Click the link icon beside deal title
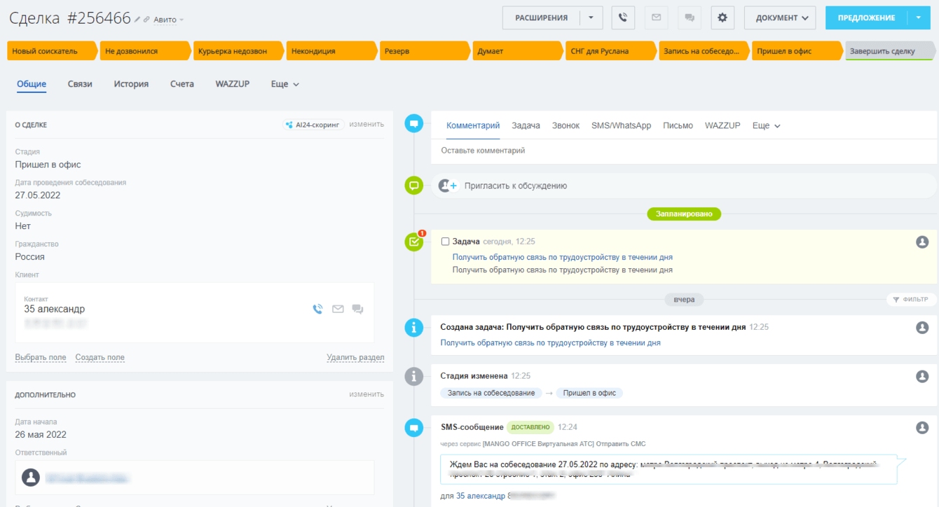This screenshot has width=939, height=507. [147, 20]
